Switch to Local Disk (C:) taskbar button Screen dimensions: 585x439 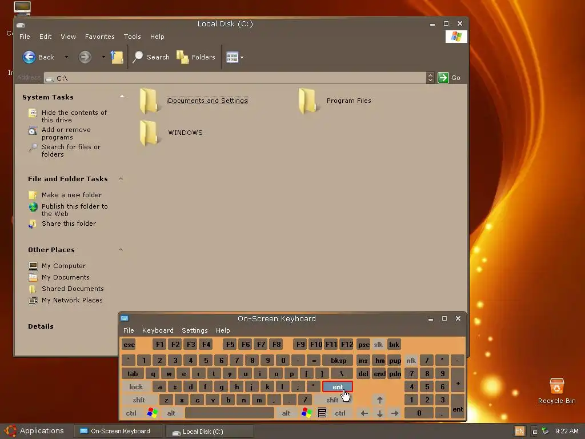pyautogui.click(x=209, y=431)
